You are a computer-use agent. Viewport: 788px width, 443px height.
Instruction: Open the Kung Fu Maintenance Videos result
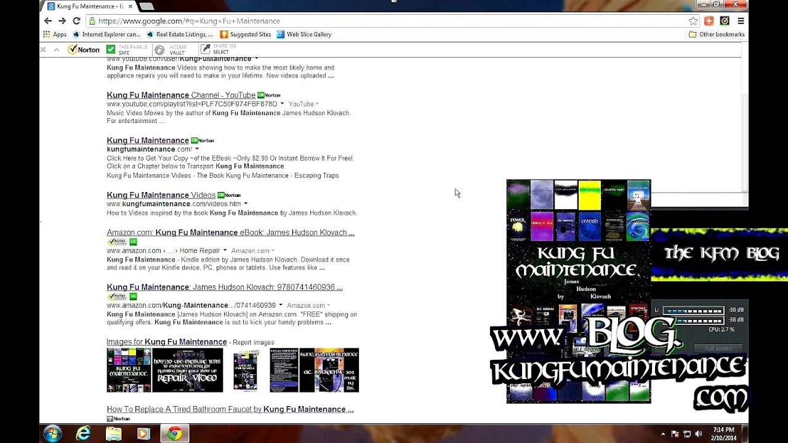[161, 195]
